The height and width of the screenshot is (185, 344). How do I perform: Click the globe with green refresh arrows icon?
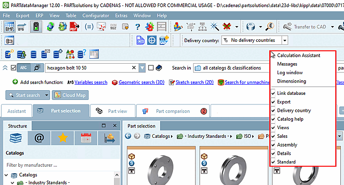(x=50, y=27)
